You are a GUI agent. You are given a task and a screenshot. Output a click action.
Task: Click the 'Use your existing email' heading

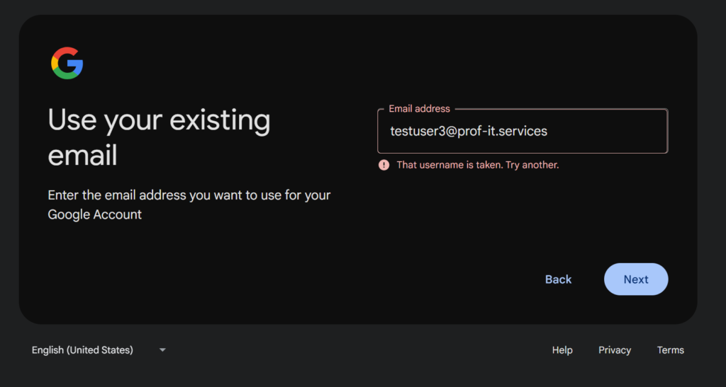pyautogui.click(x=159, y=137)
